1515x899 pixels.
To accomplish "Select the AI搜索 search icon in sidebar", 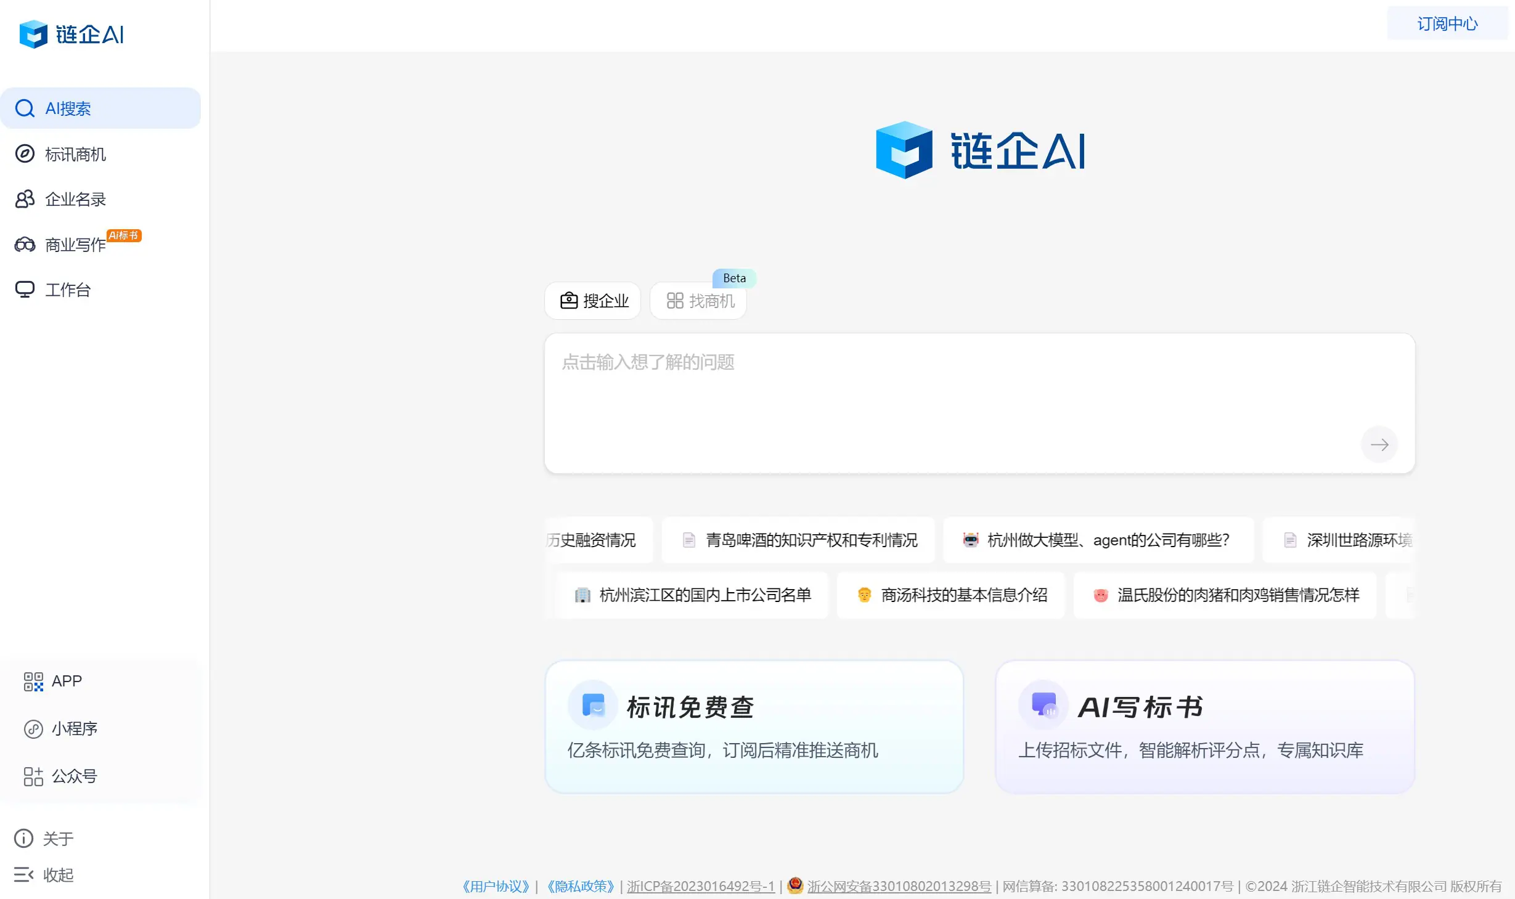I will pyautogui.click(x=25, y=108).
